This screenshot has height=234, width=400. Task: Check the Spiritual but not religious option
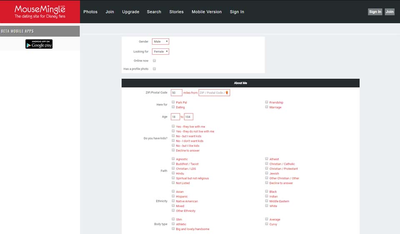pos(173,178)
